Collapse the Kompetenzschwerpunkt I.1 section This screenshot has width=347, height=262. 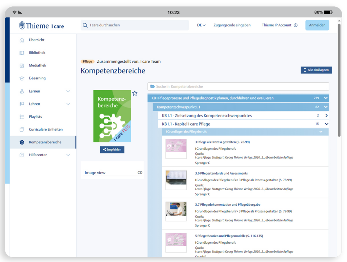pos(326,107)
